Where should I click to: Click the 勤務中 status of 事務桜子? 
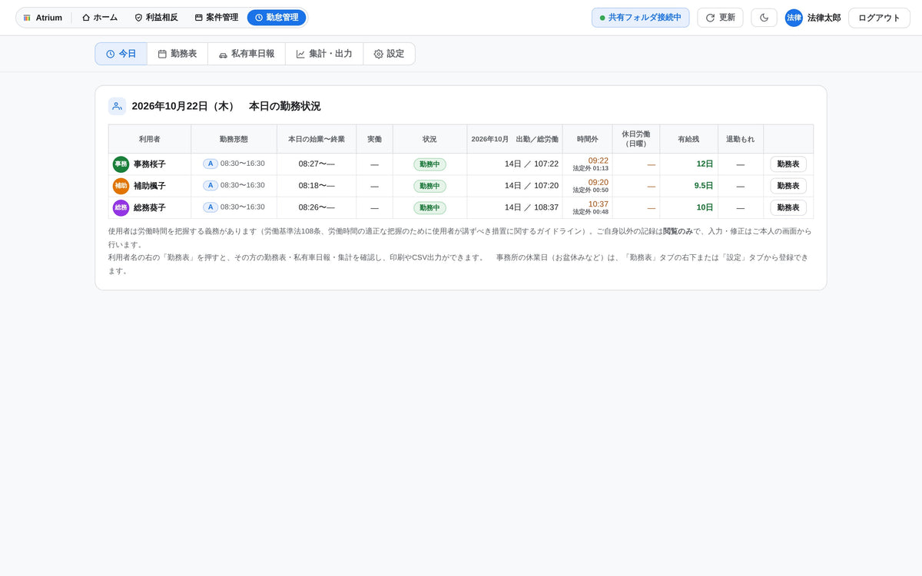point(429,164)
